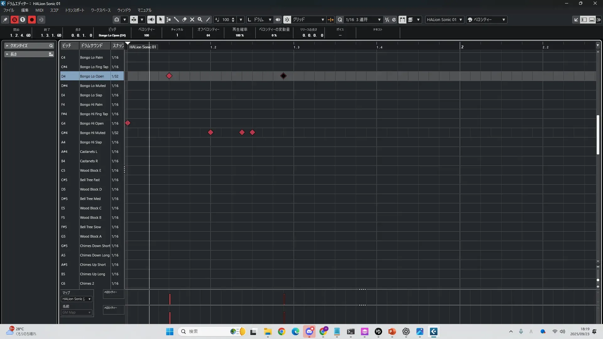
Task: Click the Castanets L drum sound
Action: point(89,152)
